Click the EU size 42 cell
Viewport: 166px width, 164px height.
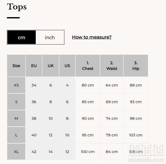click(x=34, y=151)
